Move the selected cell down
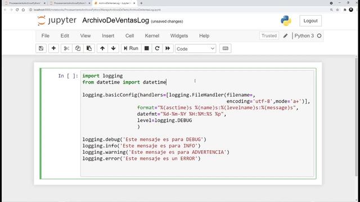This screenshot has width=360, height=202. [113, 48]
